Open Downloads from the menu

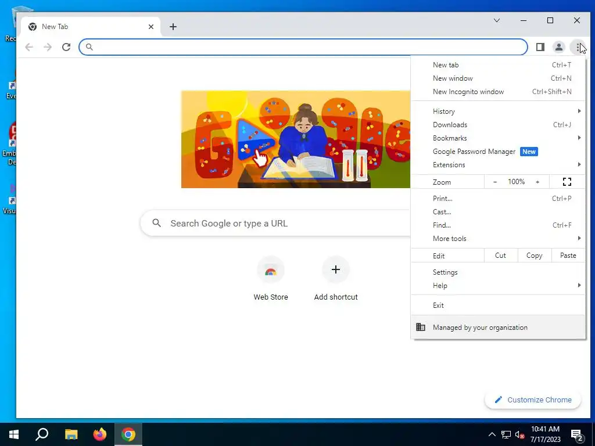(x=499, y=124)
